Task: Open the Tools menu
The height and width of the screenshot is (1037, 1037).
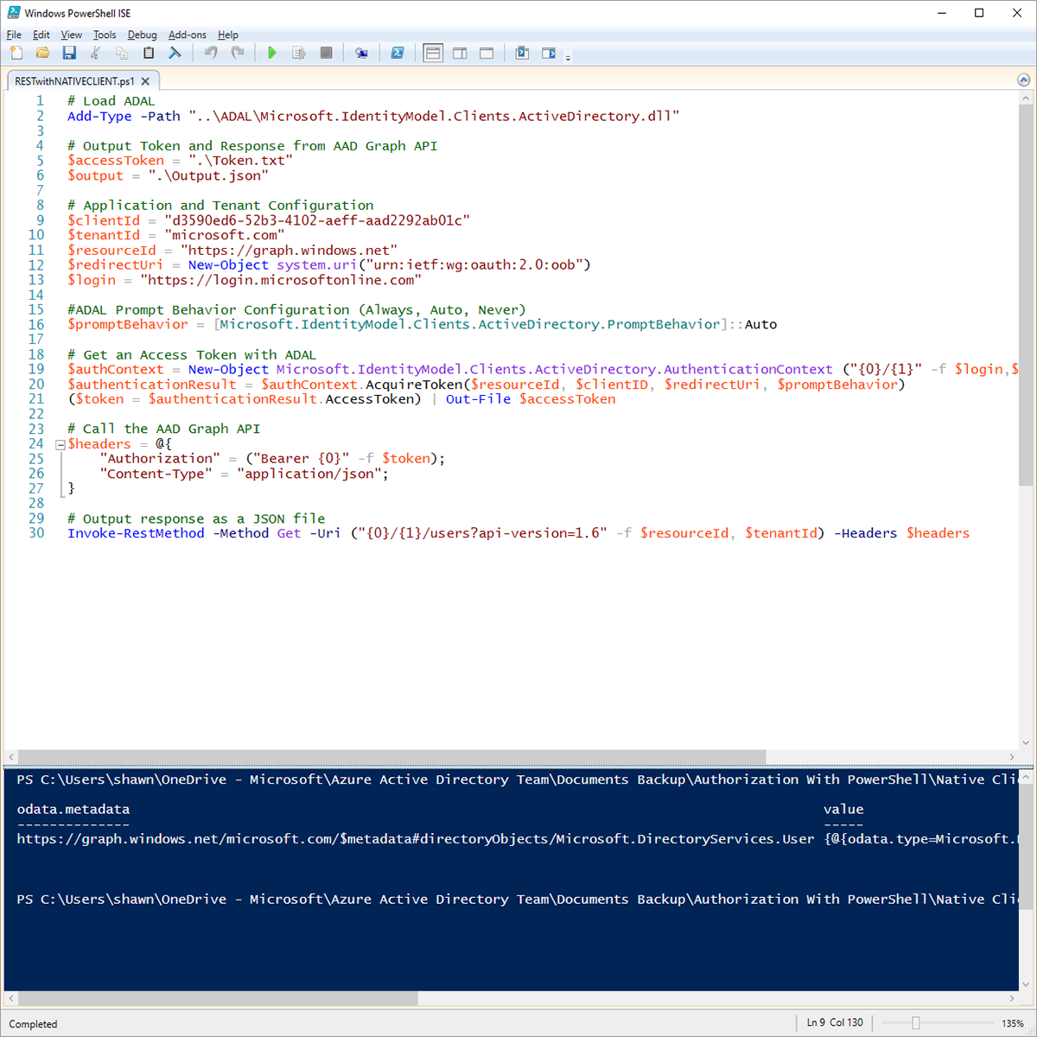Action: coord(105,35)
